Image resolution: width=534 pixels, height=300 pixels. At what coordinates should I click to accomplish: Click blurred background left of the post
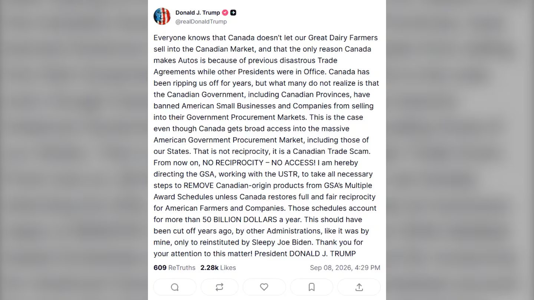(x=74, y=150)
